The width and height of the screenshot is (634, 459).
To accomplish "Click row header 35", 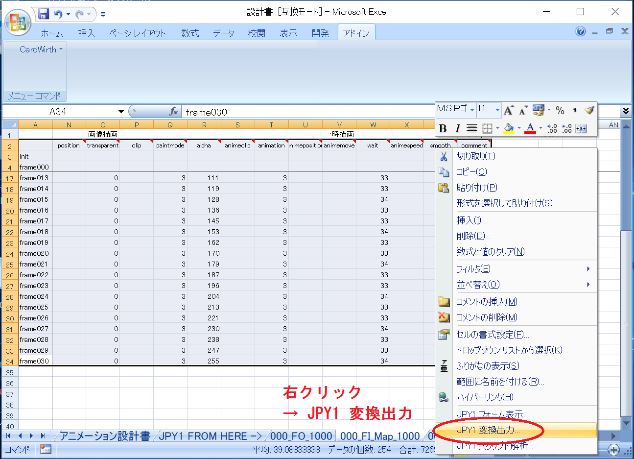I will [10, 373].
